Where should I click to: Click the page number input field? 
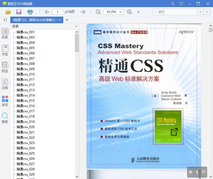[58, 12]
